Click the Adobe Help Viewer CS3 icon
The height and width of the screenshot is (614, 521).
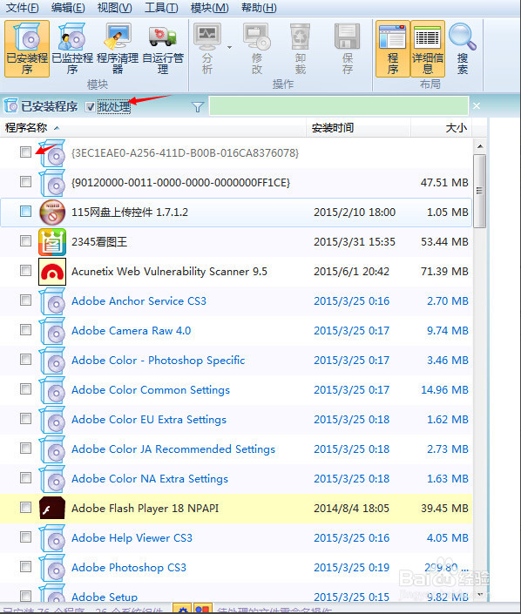pyautogui.click(x=52, y=538)
